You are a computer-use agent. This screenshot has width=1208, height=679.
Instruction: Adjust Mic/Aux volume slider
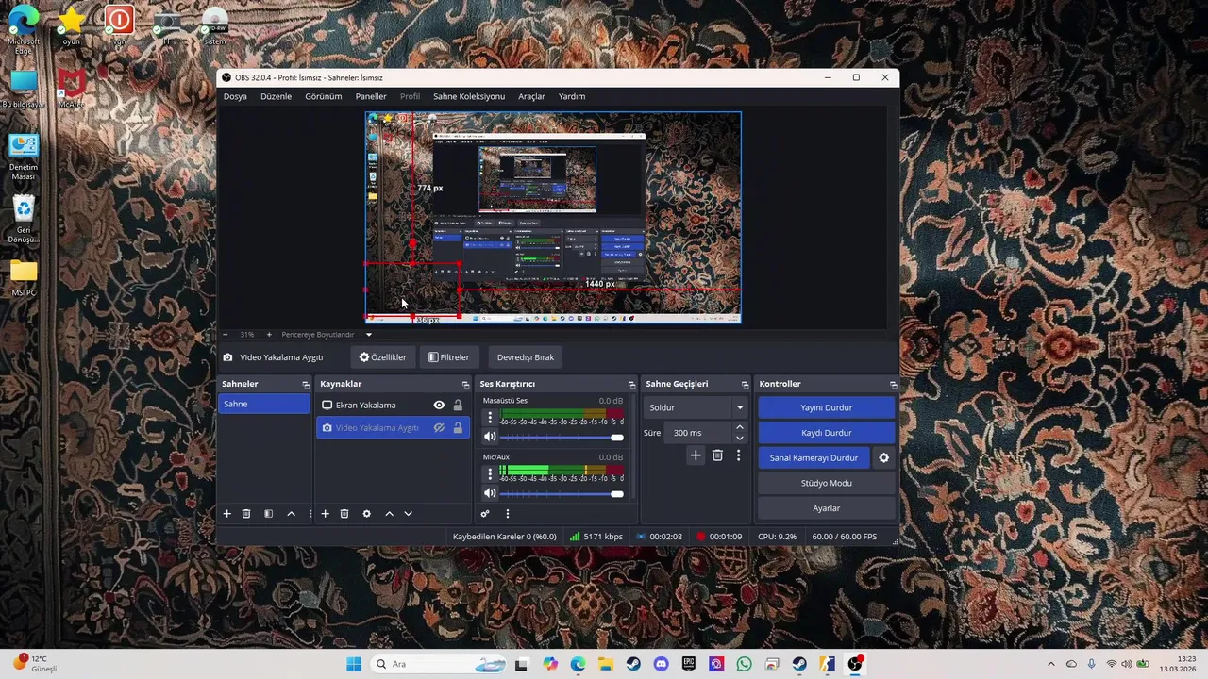point(562,493)
